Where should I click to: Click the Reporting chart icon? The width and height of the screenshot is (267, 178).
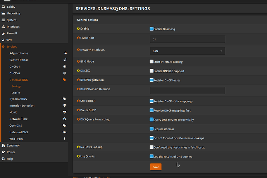(3, 13)
